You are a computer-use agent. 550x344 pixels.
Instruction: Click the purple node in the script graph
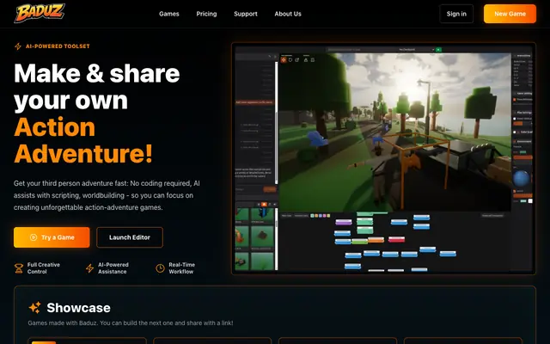coord(344,222)
